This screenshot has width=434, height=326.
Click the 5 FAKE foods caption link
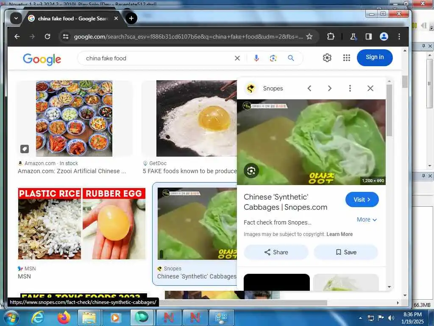[189, 171]
